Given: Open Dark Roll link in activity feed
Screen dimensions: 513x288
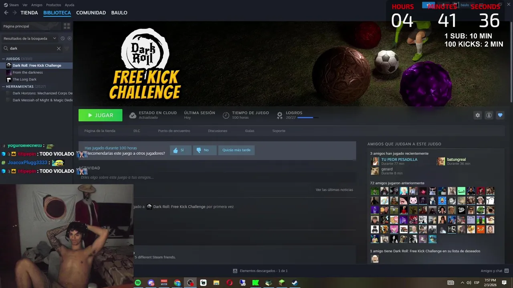Looking at the screenshot, I should [x=179, y=207].
